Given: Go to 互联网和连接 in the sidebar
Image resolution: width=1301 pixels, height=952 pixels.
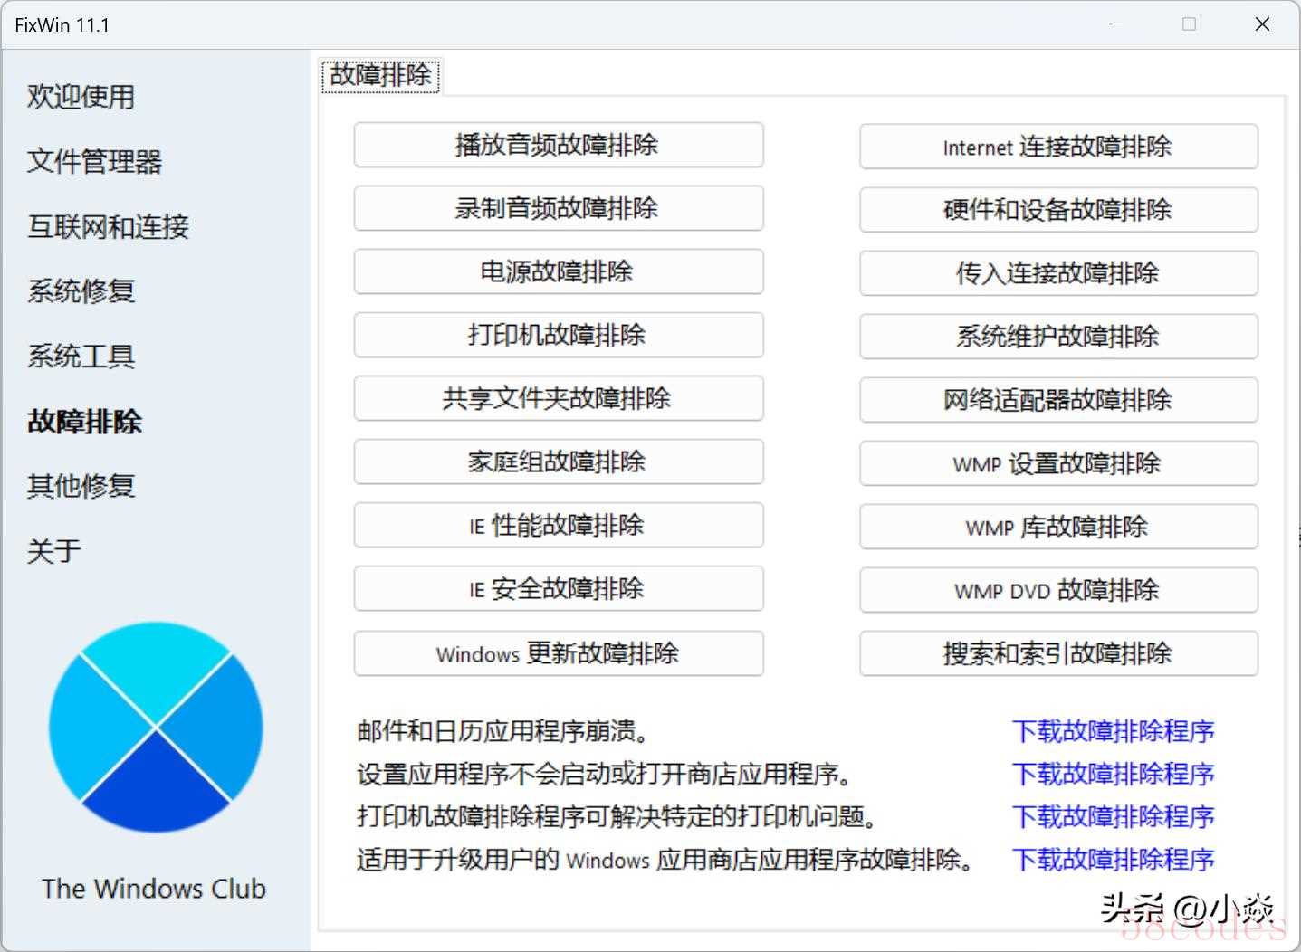Looking at the screenshot, I should 108,226.
